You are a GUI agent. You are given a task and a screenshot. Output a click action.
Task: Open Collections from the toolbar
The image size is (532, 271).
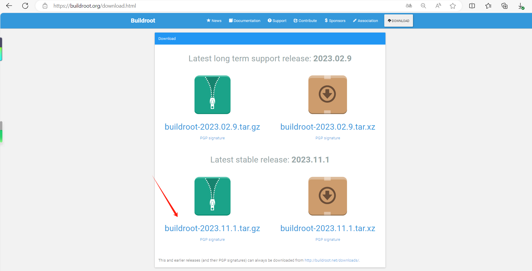(x=488, y=6)
